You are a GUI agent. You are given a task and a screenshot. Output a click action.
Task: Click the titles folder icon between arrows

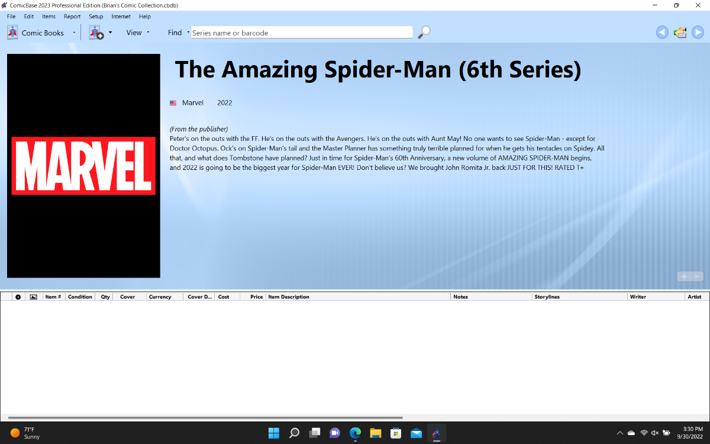tap(680, 33)
